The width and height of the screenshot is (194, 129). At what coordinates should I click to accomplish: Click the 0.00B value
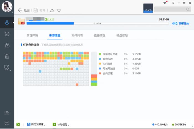coord(136,69)
